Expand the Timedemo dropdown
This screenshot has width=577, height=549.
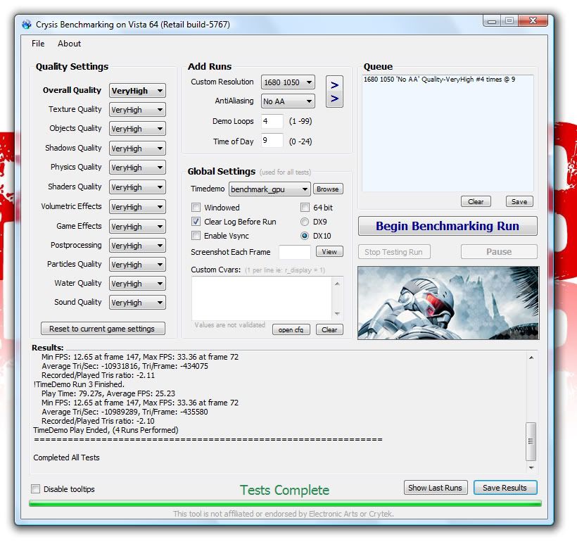270,189
